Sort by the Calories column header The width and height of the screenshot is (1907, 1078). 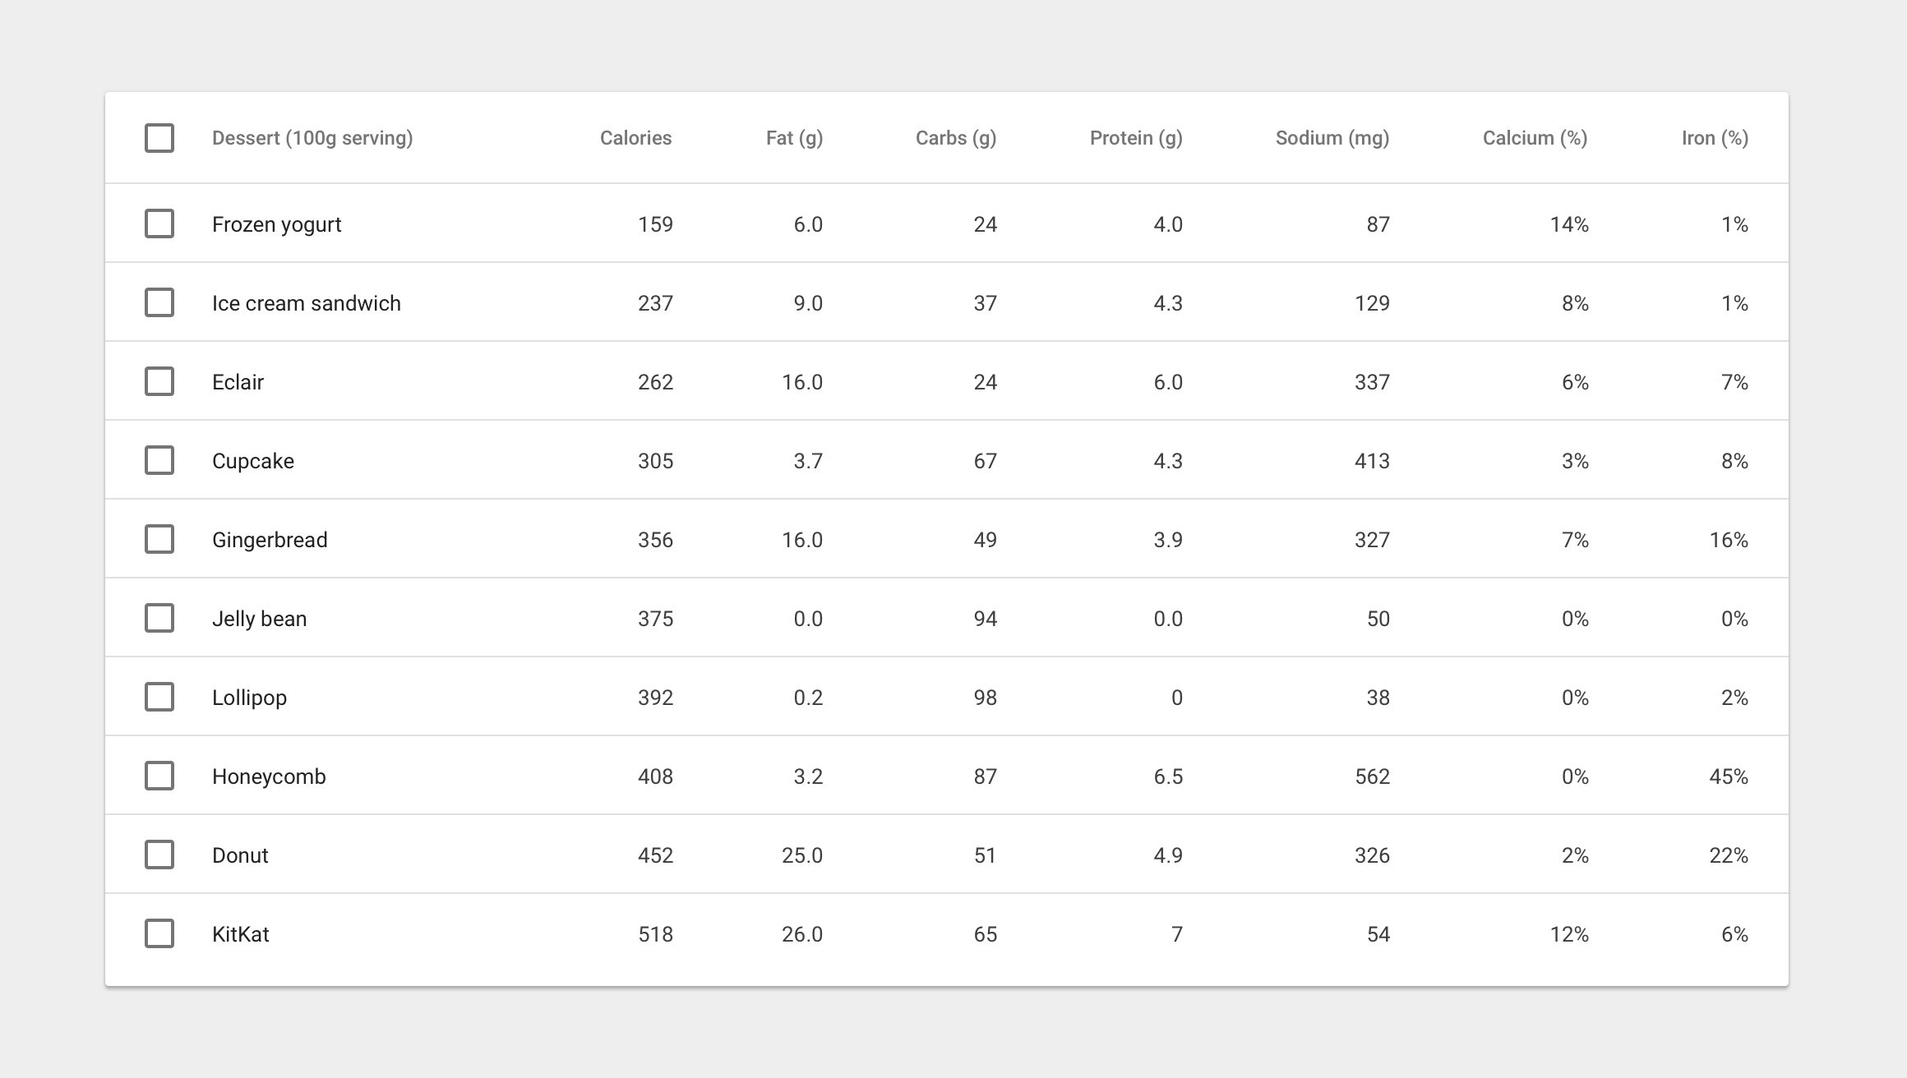(635, 138)
